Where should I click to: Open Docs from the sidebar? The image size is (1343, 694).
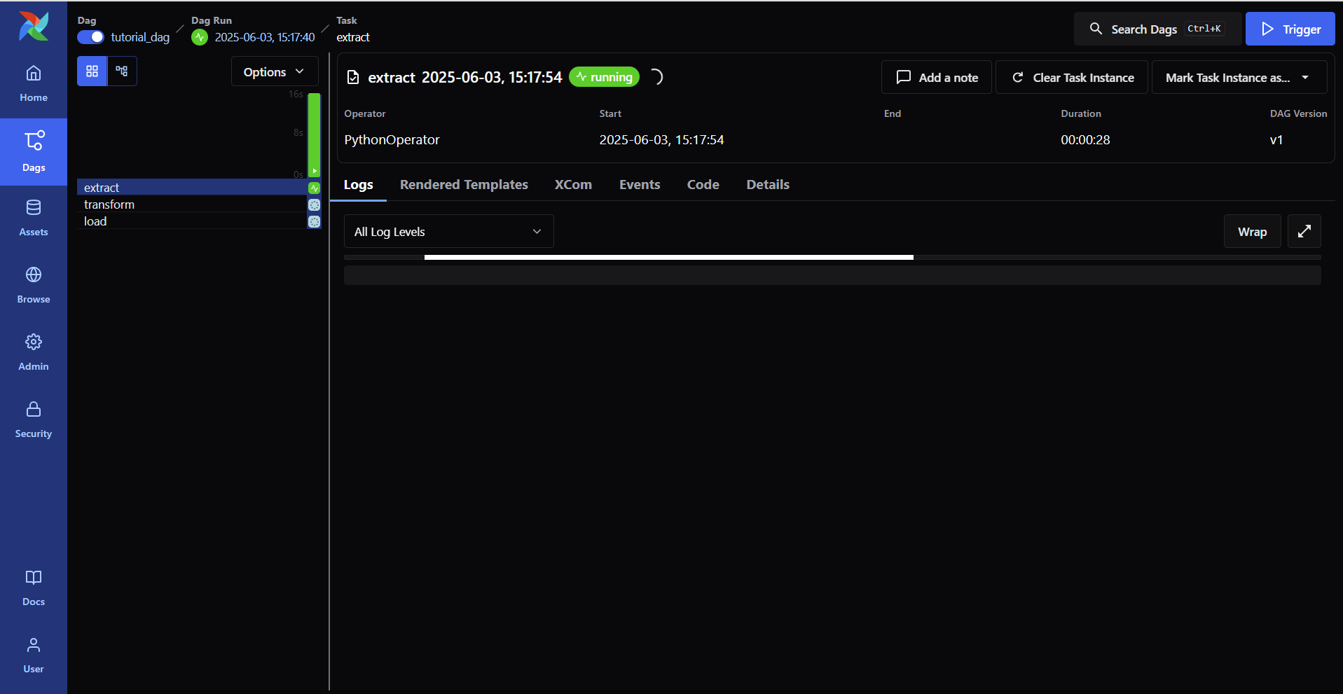click(34, 588)
